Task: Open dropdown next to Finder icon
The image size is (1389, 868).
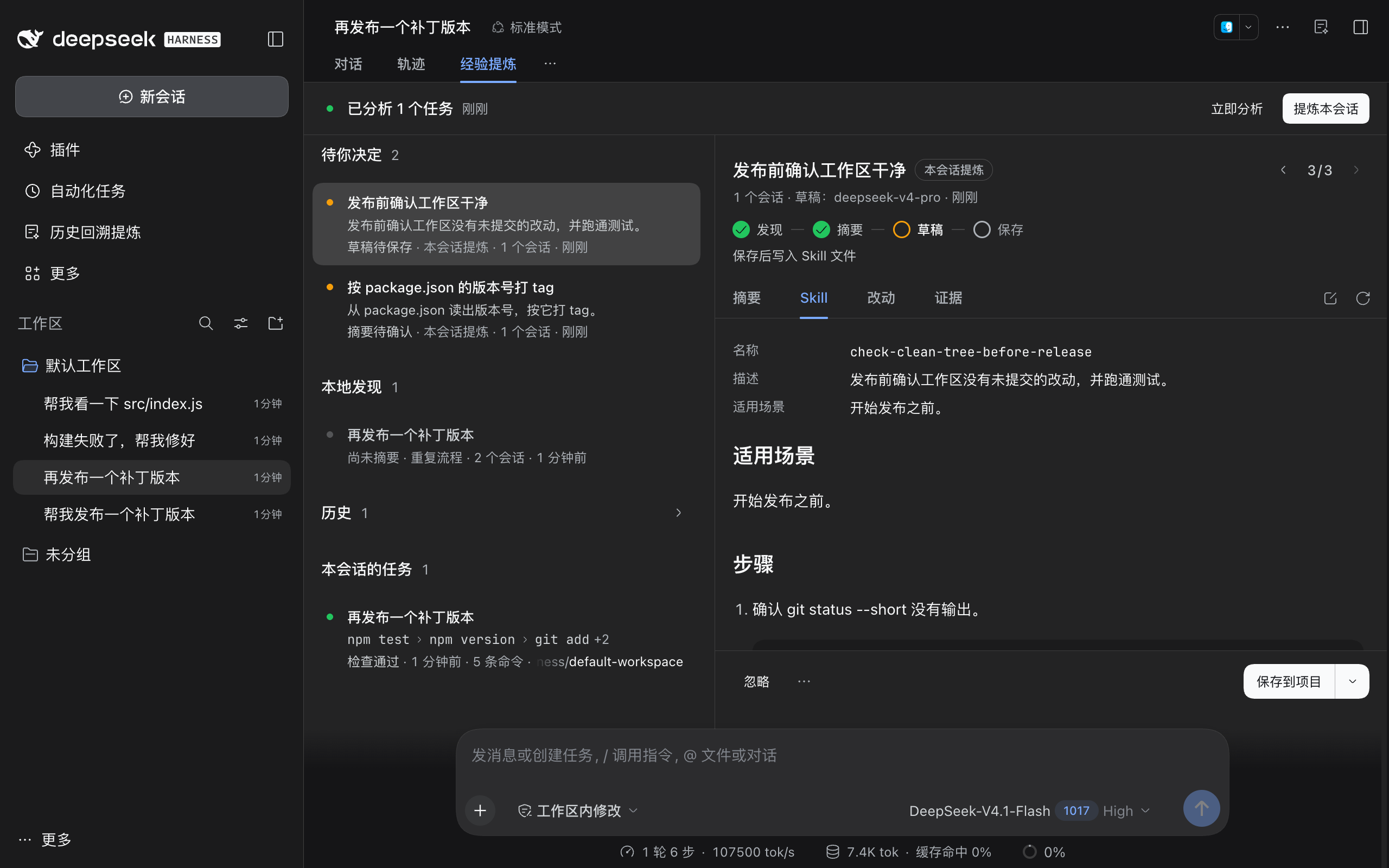Action: coord(1248,27)
